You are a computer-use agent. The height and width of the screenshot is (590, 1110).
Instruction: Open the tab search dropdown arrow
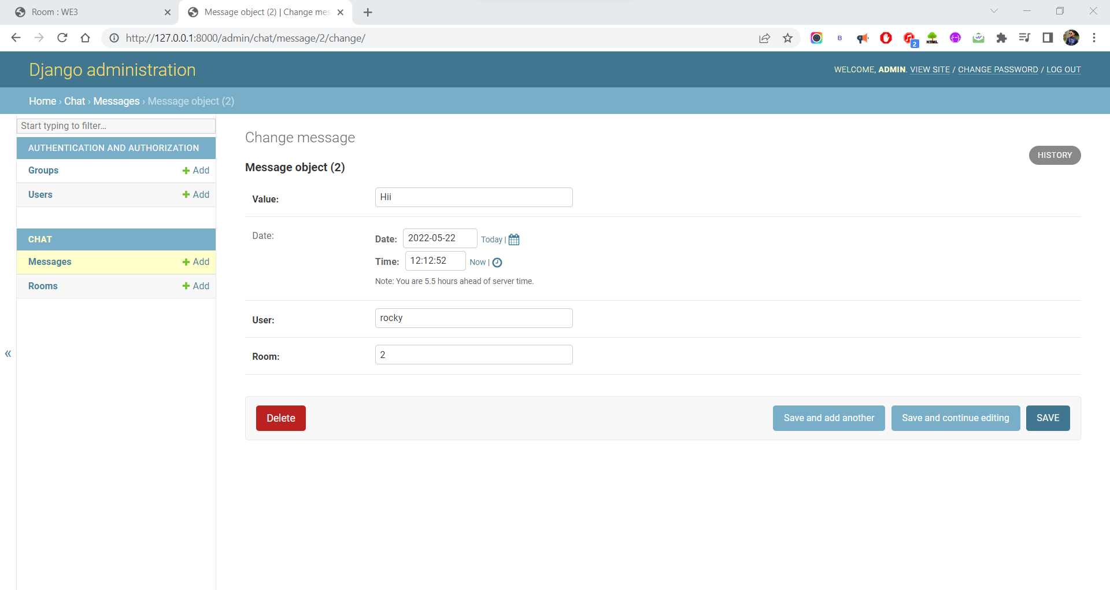point(994,11)
